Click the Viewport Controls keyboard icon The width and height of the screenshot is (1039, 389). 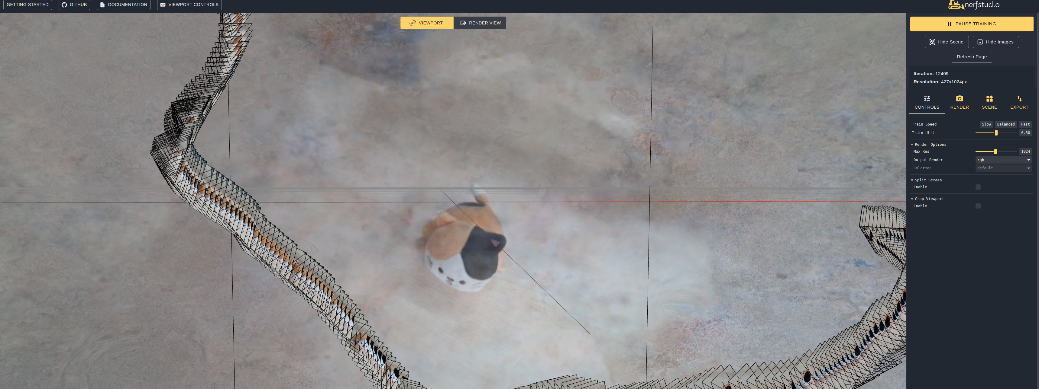point(163,5)
